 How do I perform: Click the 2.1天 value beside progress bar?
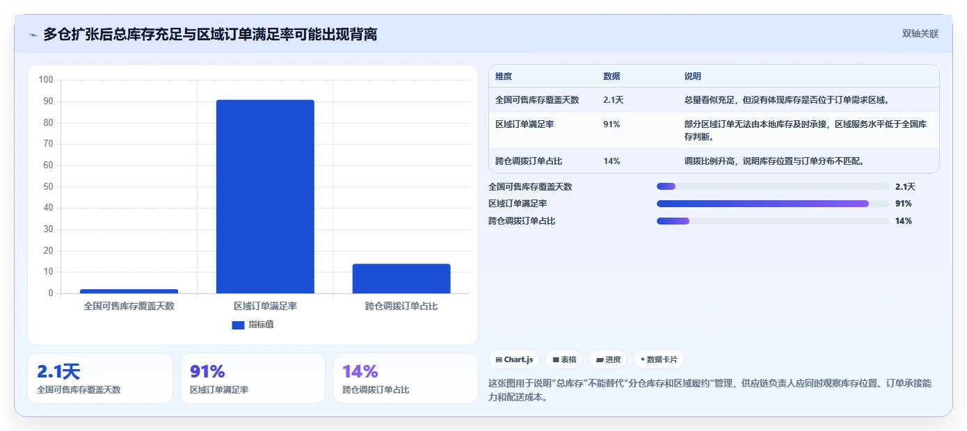tap(906, 186)
